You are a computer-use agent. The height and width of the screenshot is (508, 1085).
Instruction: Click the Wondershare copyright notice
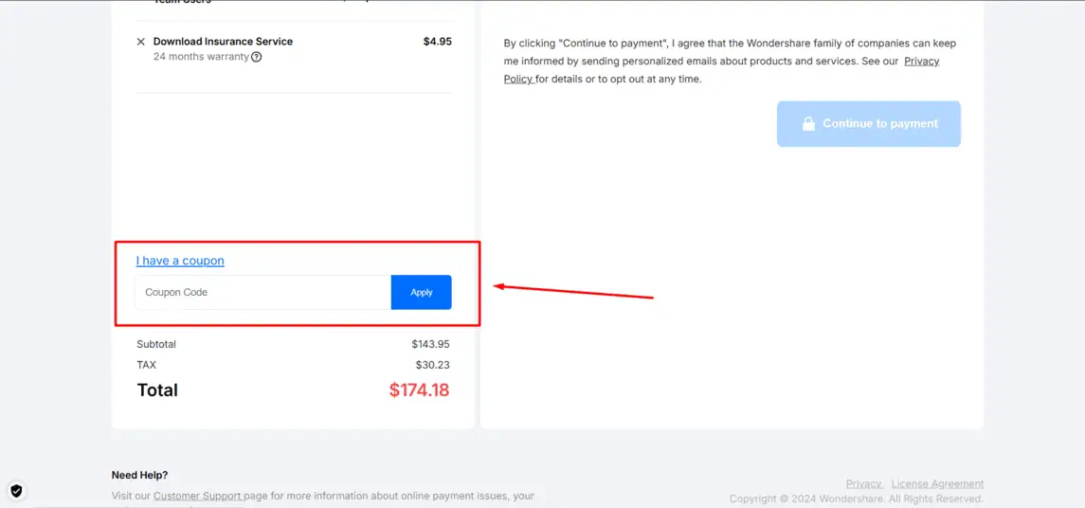coord(857,499)
